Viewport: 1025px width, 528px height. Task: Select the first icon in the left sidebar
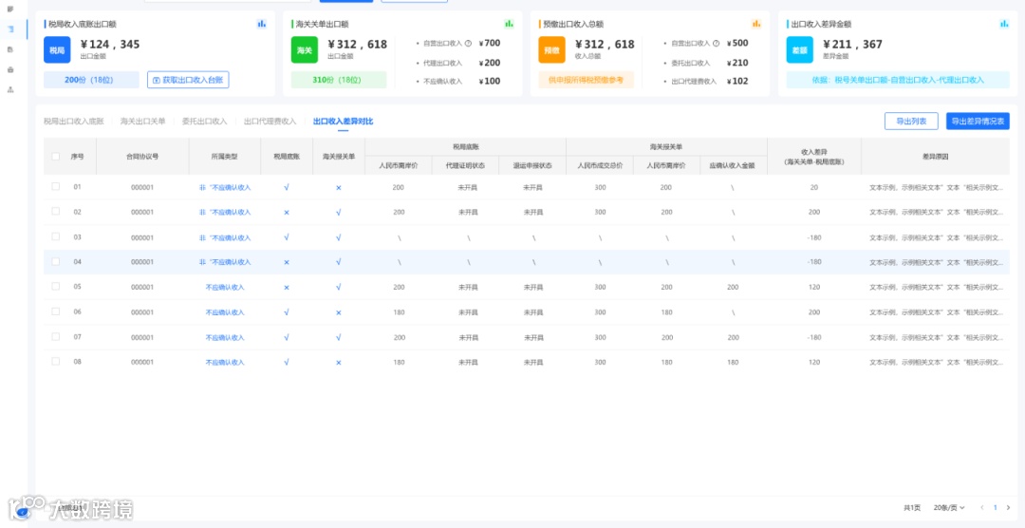click(9, 9)
